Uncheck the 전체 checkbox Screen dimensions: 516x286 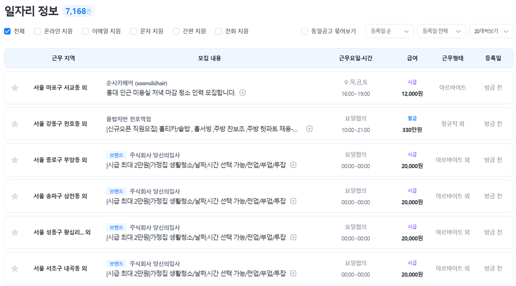[7, 31]
